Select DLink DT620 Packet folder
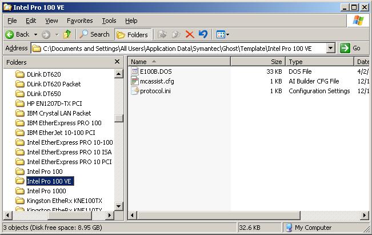This screenshot has width=372, height=235. click(x=54, y=84)
